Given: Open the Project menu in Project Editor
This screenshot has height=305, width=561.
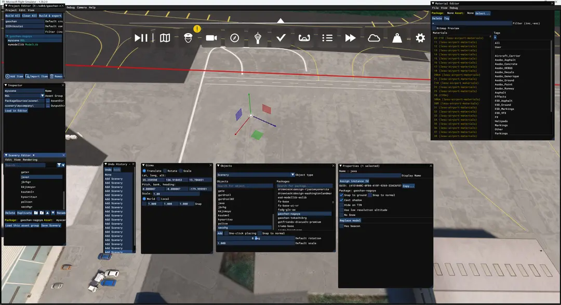Looking at the screenshot, I should (11, 10).
